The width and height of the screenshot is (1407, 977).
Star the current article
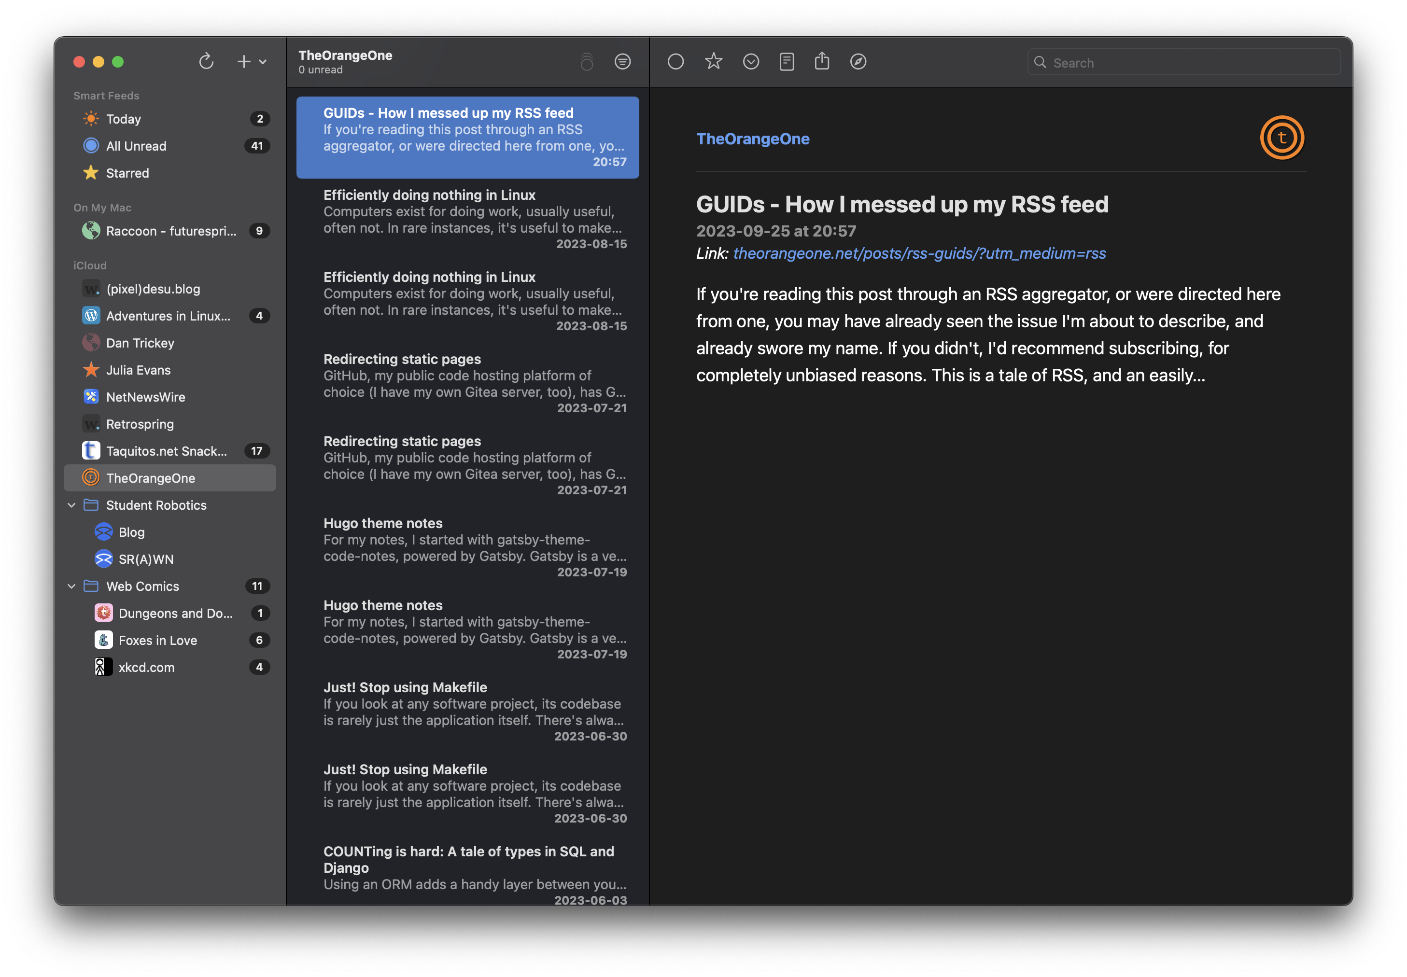point(713,61)
